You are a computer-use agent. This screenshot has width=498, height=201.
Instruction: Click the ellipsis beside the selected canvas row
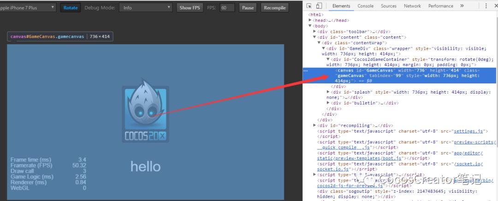tap(306, 71)
